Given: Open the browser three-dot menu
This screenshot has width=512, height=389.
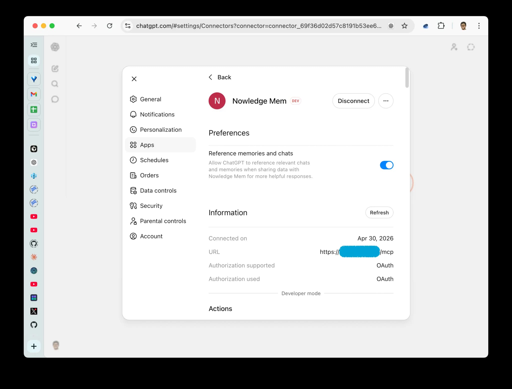Looking at the screenshot, I should pos(479,26).
